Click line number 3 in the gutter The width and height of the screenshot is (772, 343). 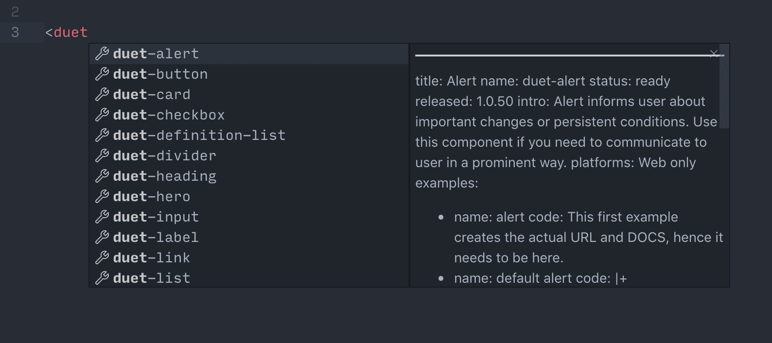pos(15,33)
